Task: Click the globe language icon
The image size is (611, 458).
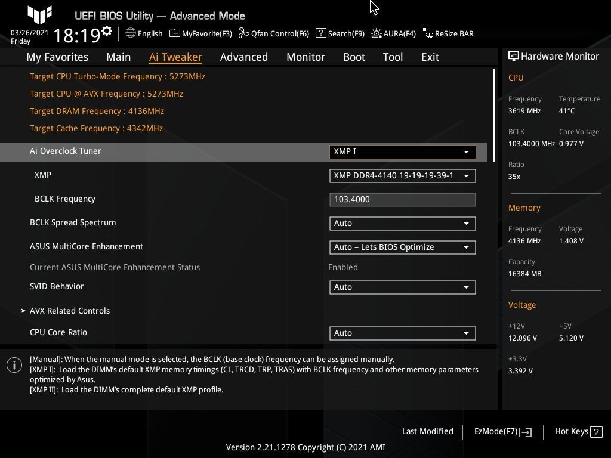Action: point(131,33)
